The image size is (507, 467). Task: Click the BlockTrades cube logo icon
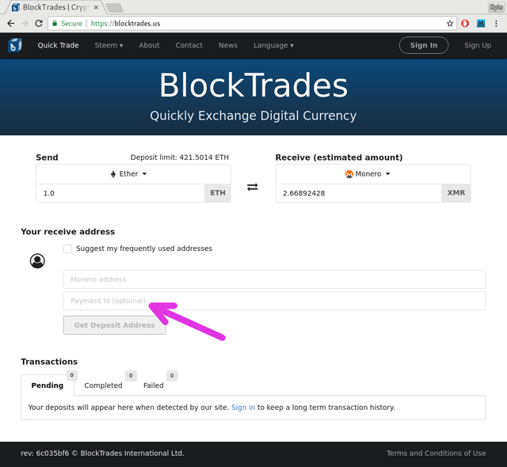(14, 45)
